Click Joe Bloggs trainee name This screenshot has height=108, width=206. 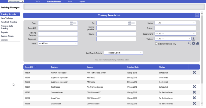pyautogui.click(x=55, y=87)
